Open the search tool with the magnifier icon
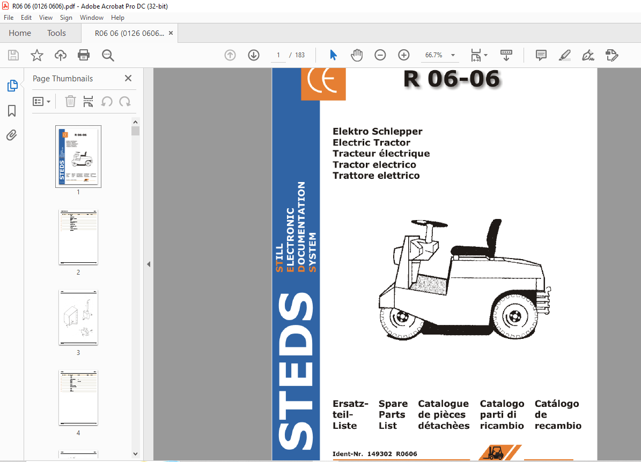The image size is (641, 462). (x=107, y=55)
